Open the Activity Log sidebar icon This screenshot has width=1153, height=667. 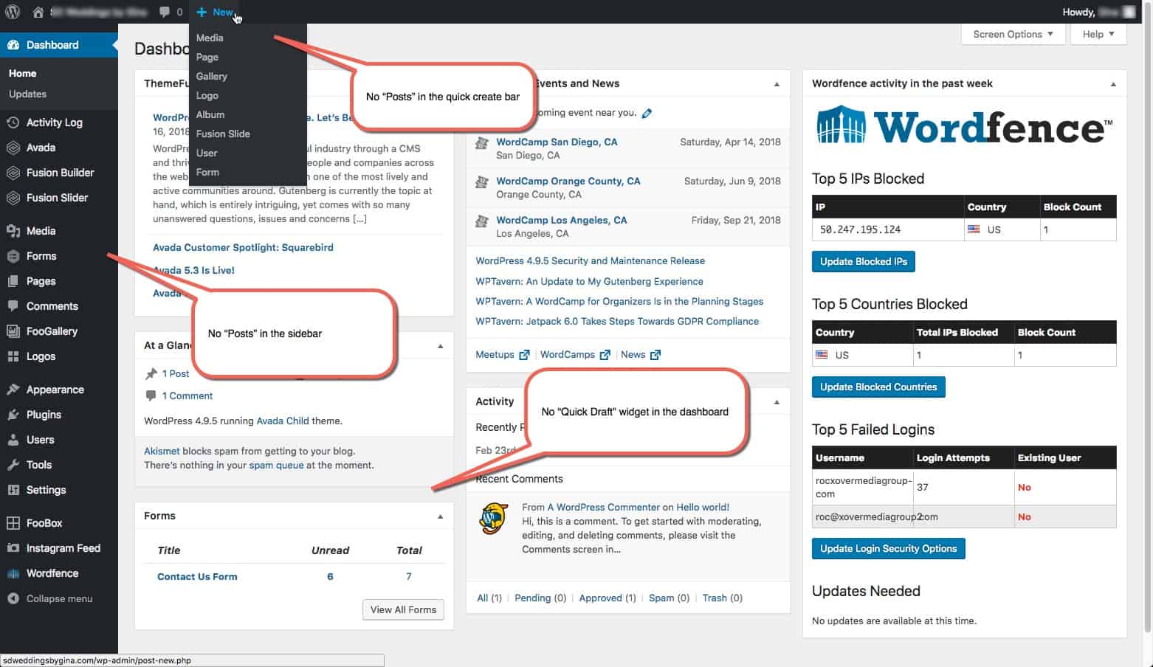(x=13, y=122)
